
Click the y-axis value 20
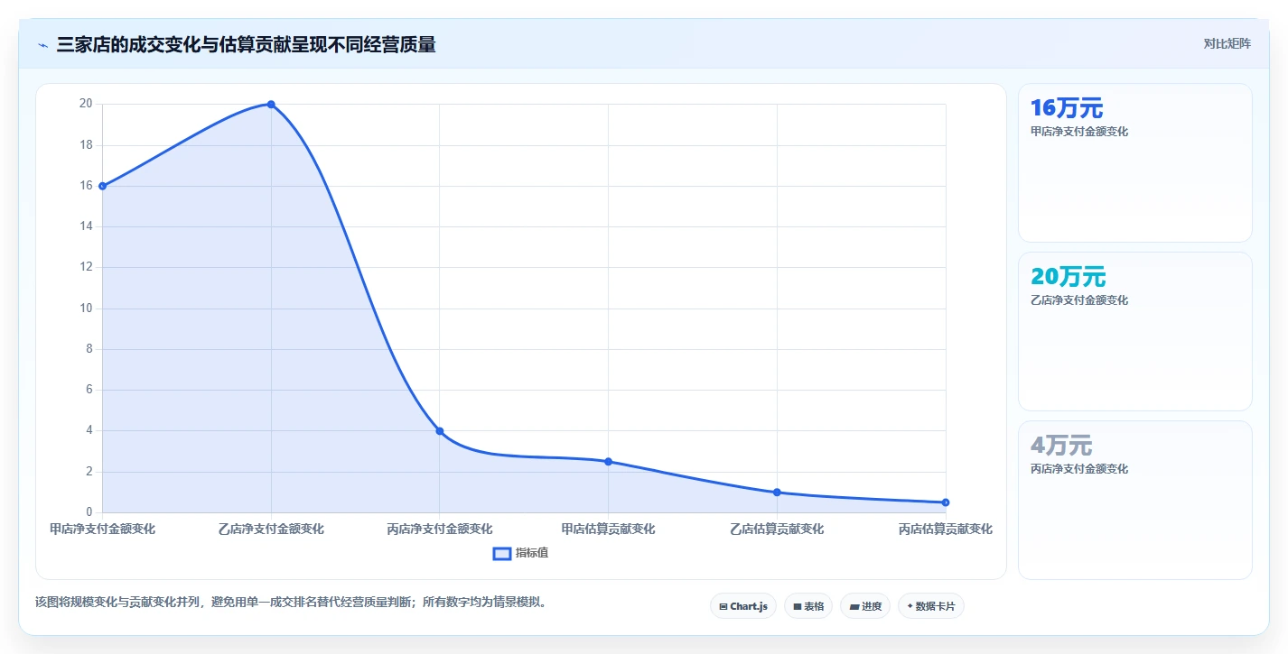click(x=86, y=104)
